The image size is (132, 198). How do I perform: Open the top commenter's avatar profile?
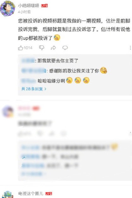coord(8,8)
